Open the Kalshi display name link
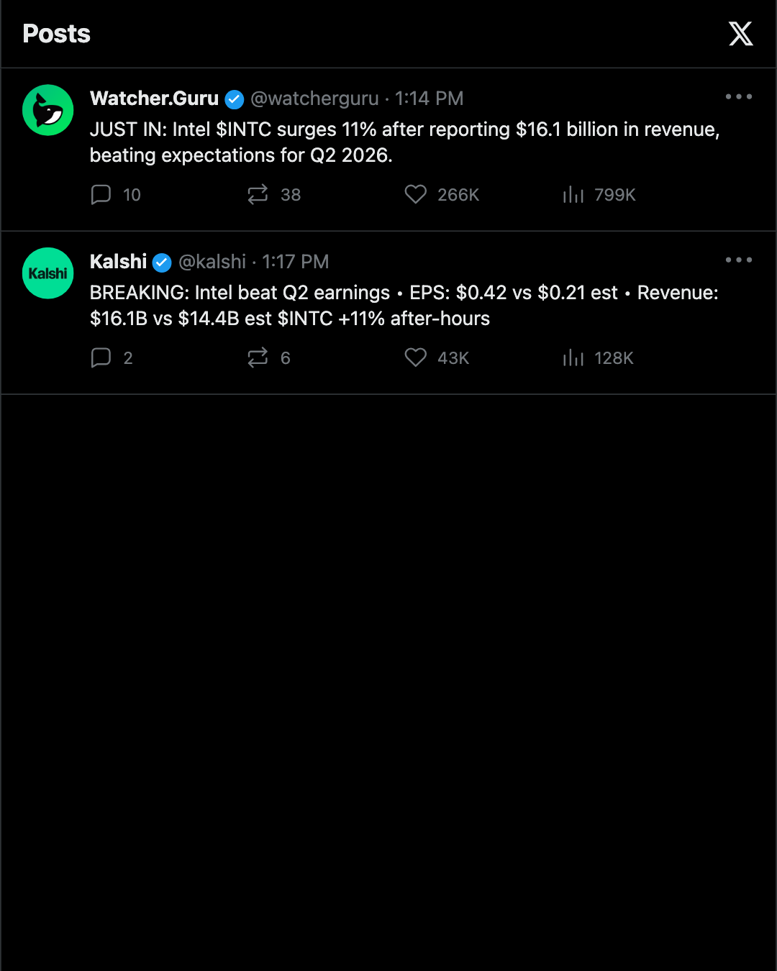The height and width of the screenshot is (971, 777). 118,262
